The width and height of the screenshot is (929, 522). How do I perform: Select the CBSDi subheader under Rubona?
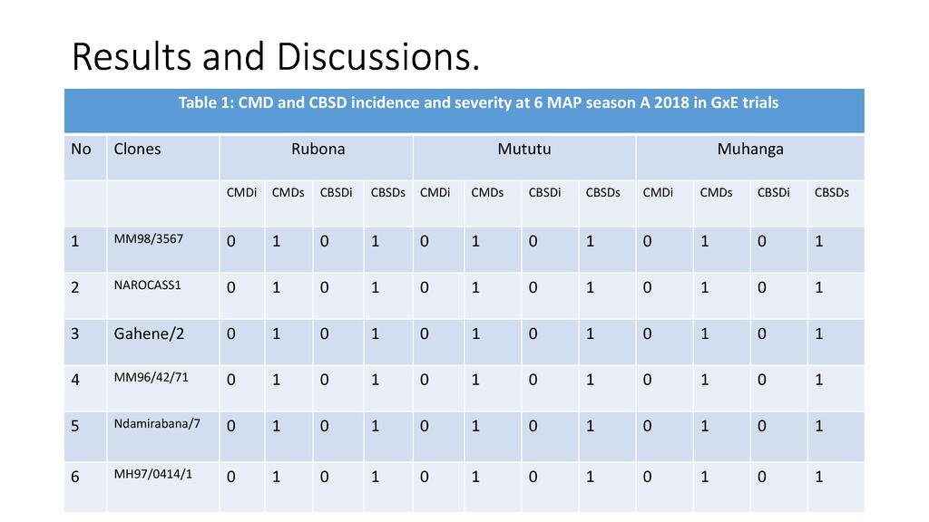pos(336,193)
